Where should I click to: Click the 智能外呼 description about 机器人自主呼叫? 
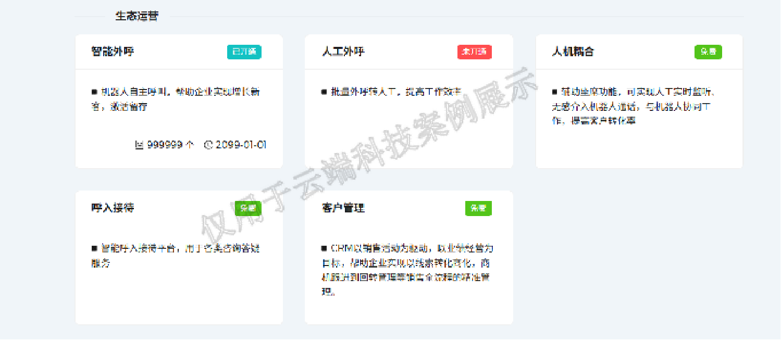(176, 99)
